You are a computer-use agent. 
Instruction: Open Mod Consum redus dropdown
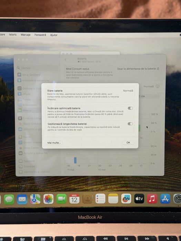click(138, 69)
